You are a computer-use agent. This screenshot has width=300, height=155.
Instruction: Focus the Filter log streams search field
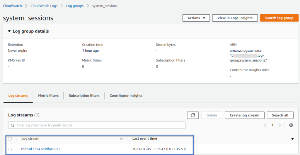click(x=97, y=125)
